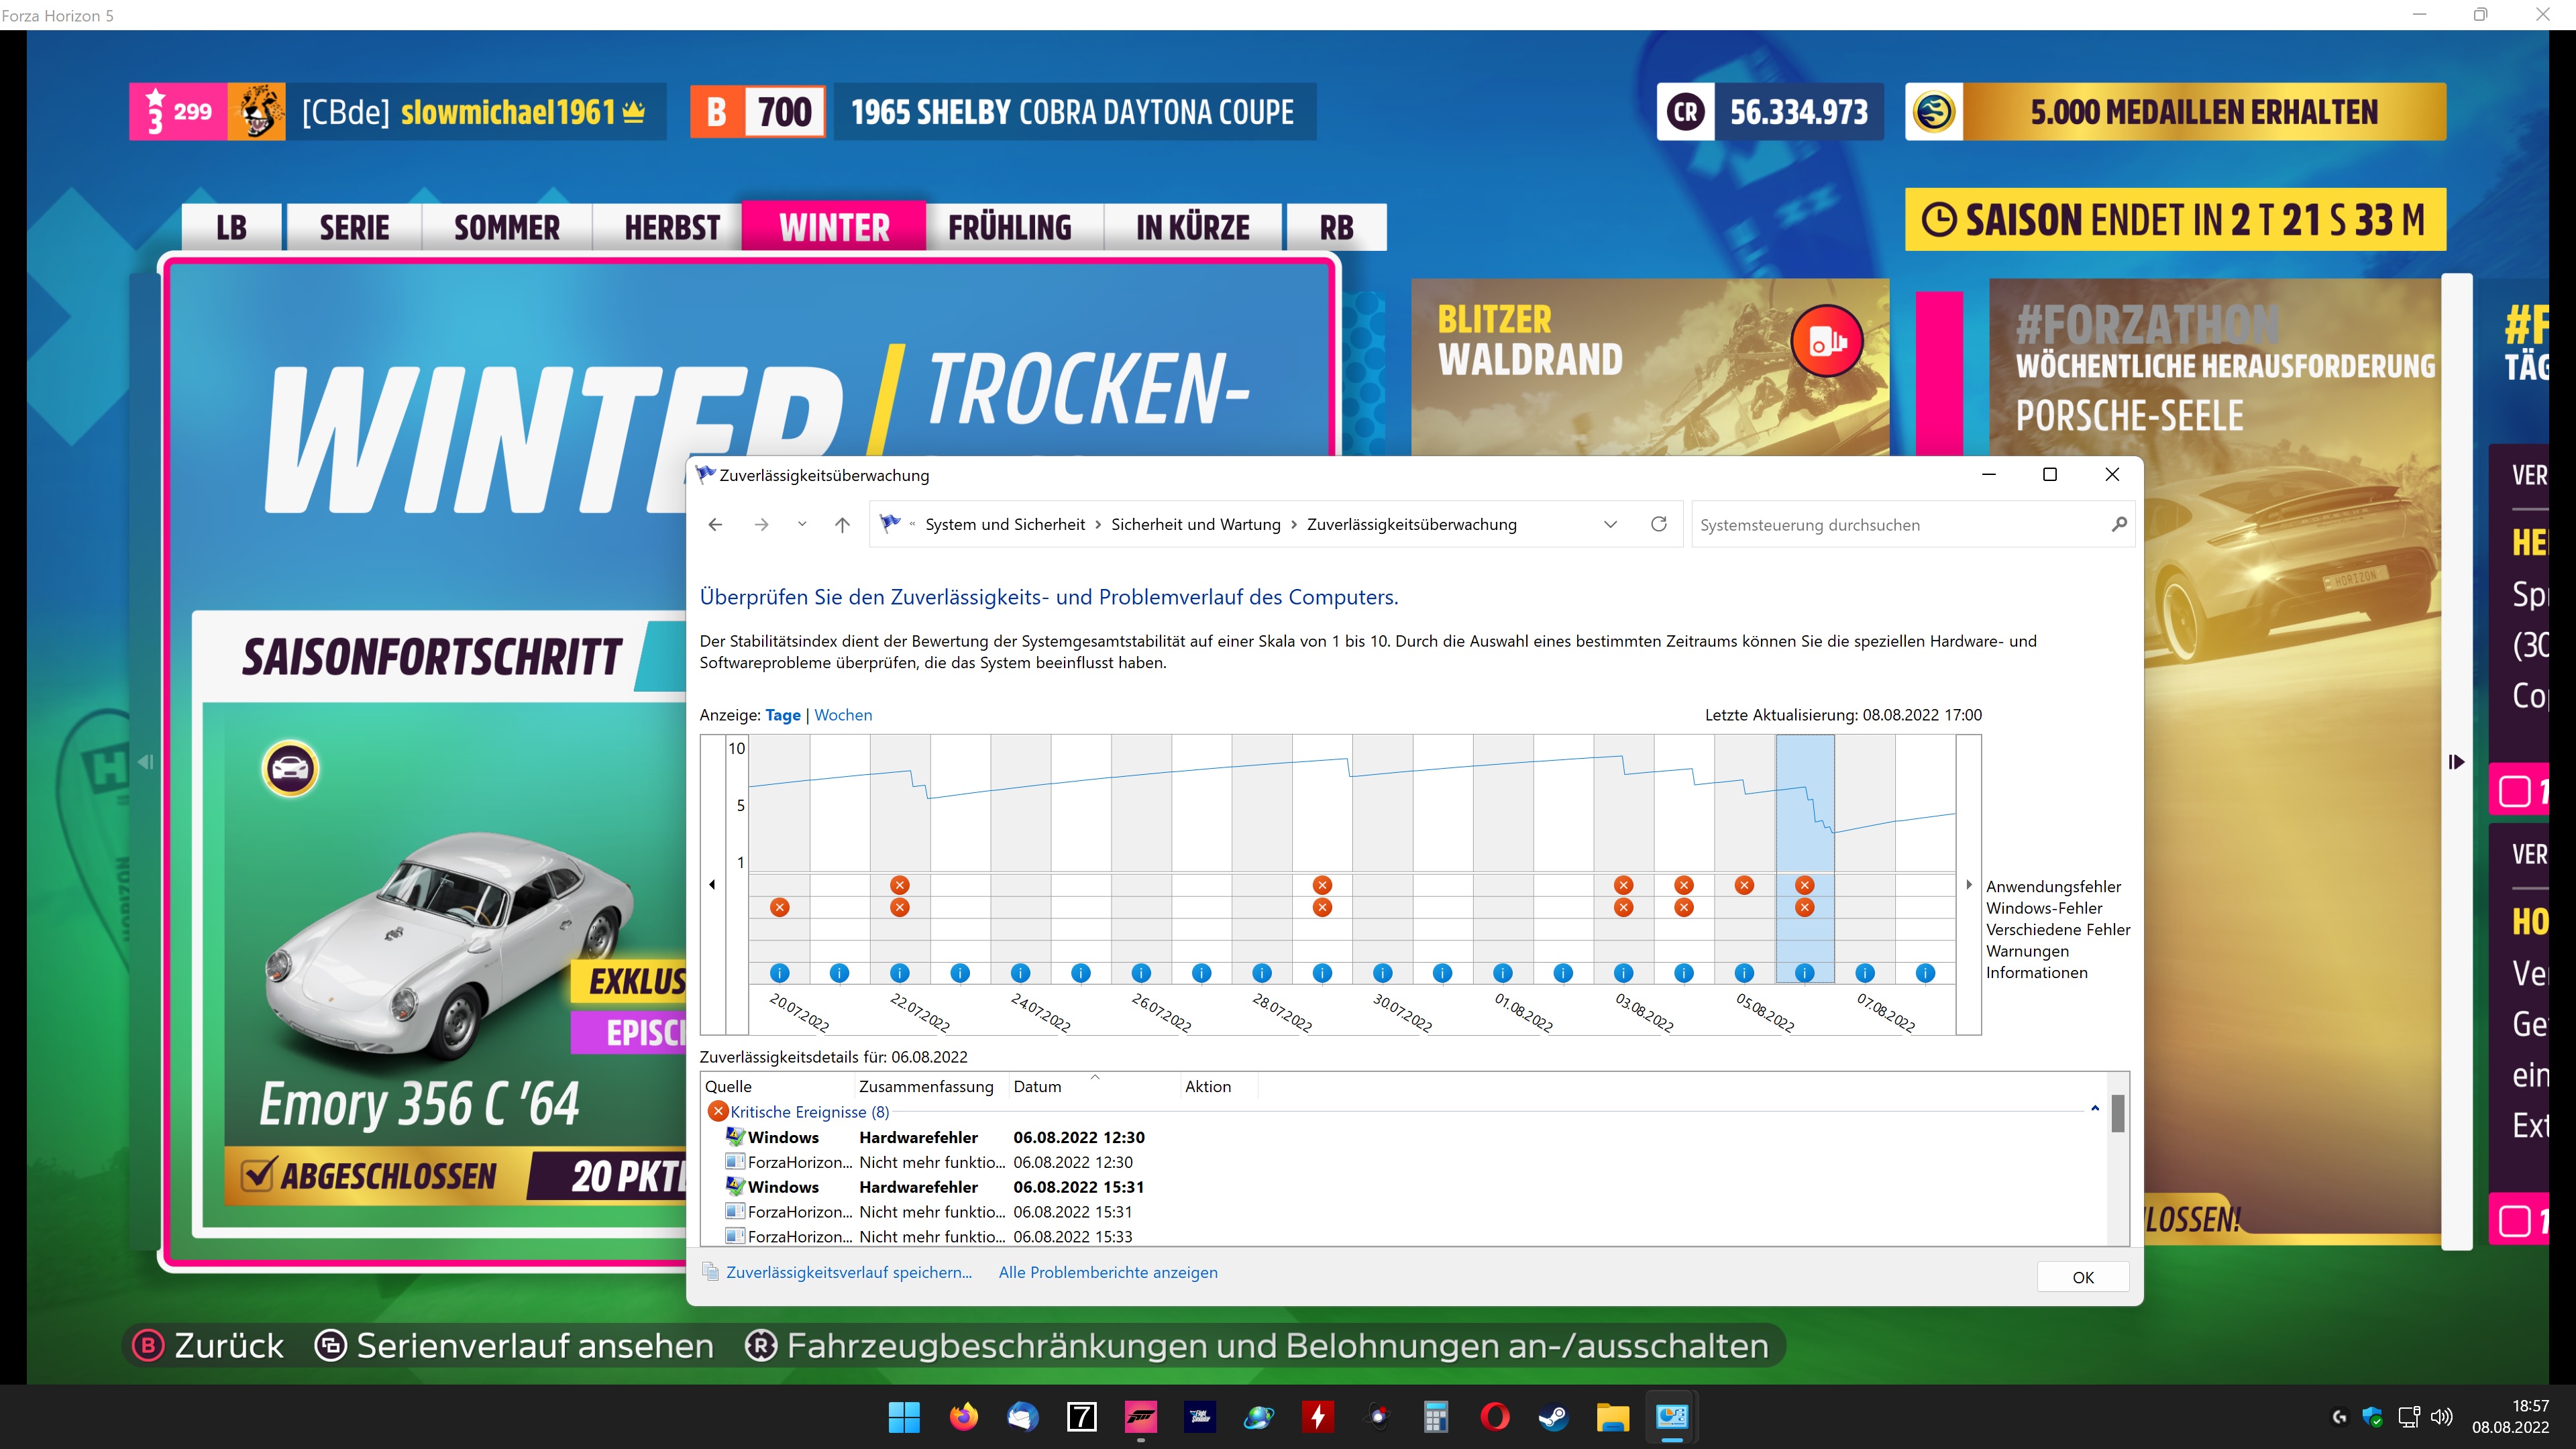Select the HERBST tab

pos(672,228)
